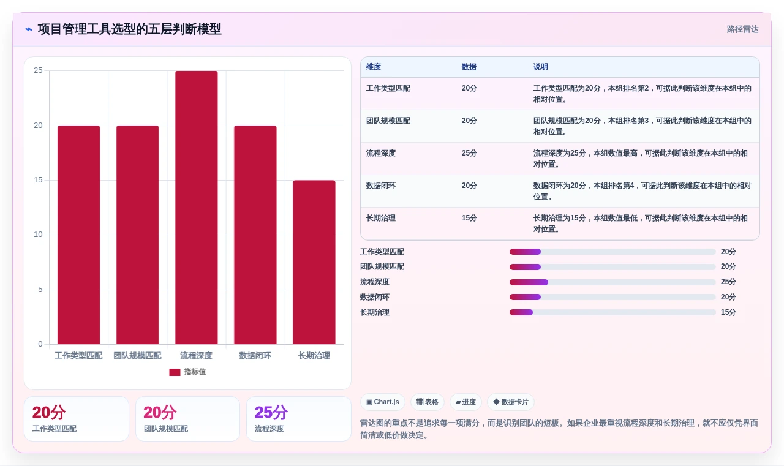
Task: Click the 流程深度 bar in chart
Action: (197, 208)
